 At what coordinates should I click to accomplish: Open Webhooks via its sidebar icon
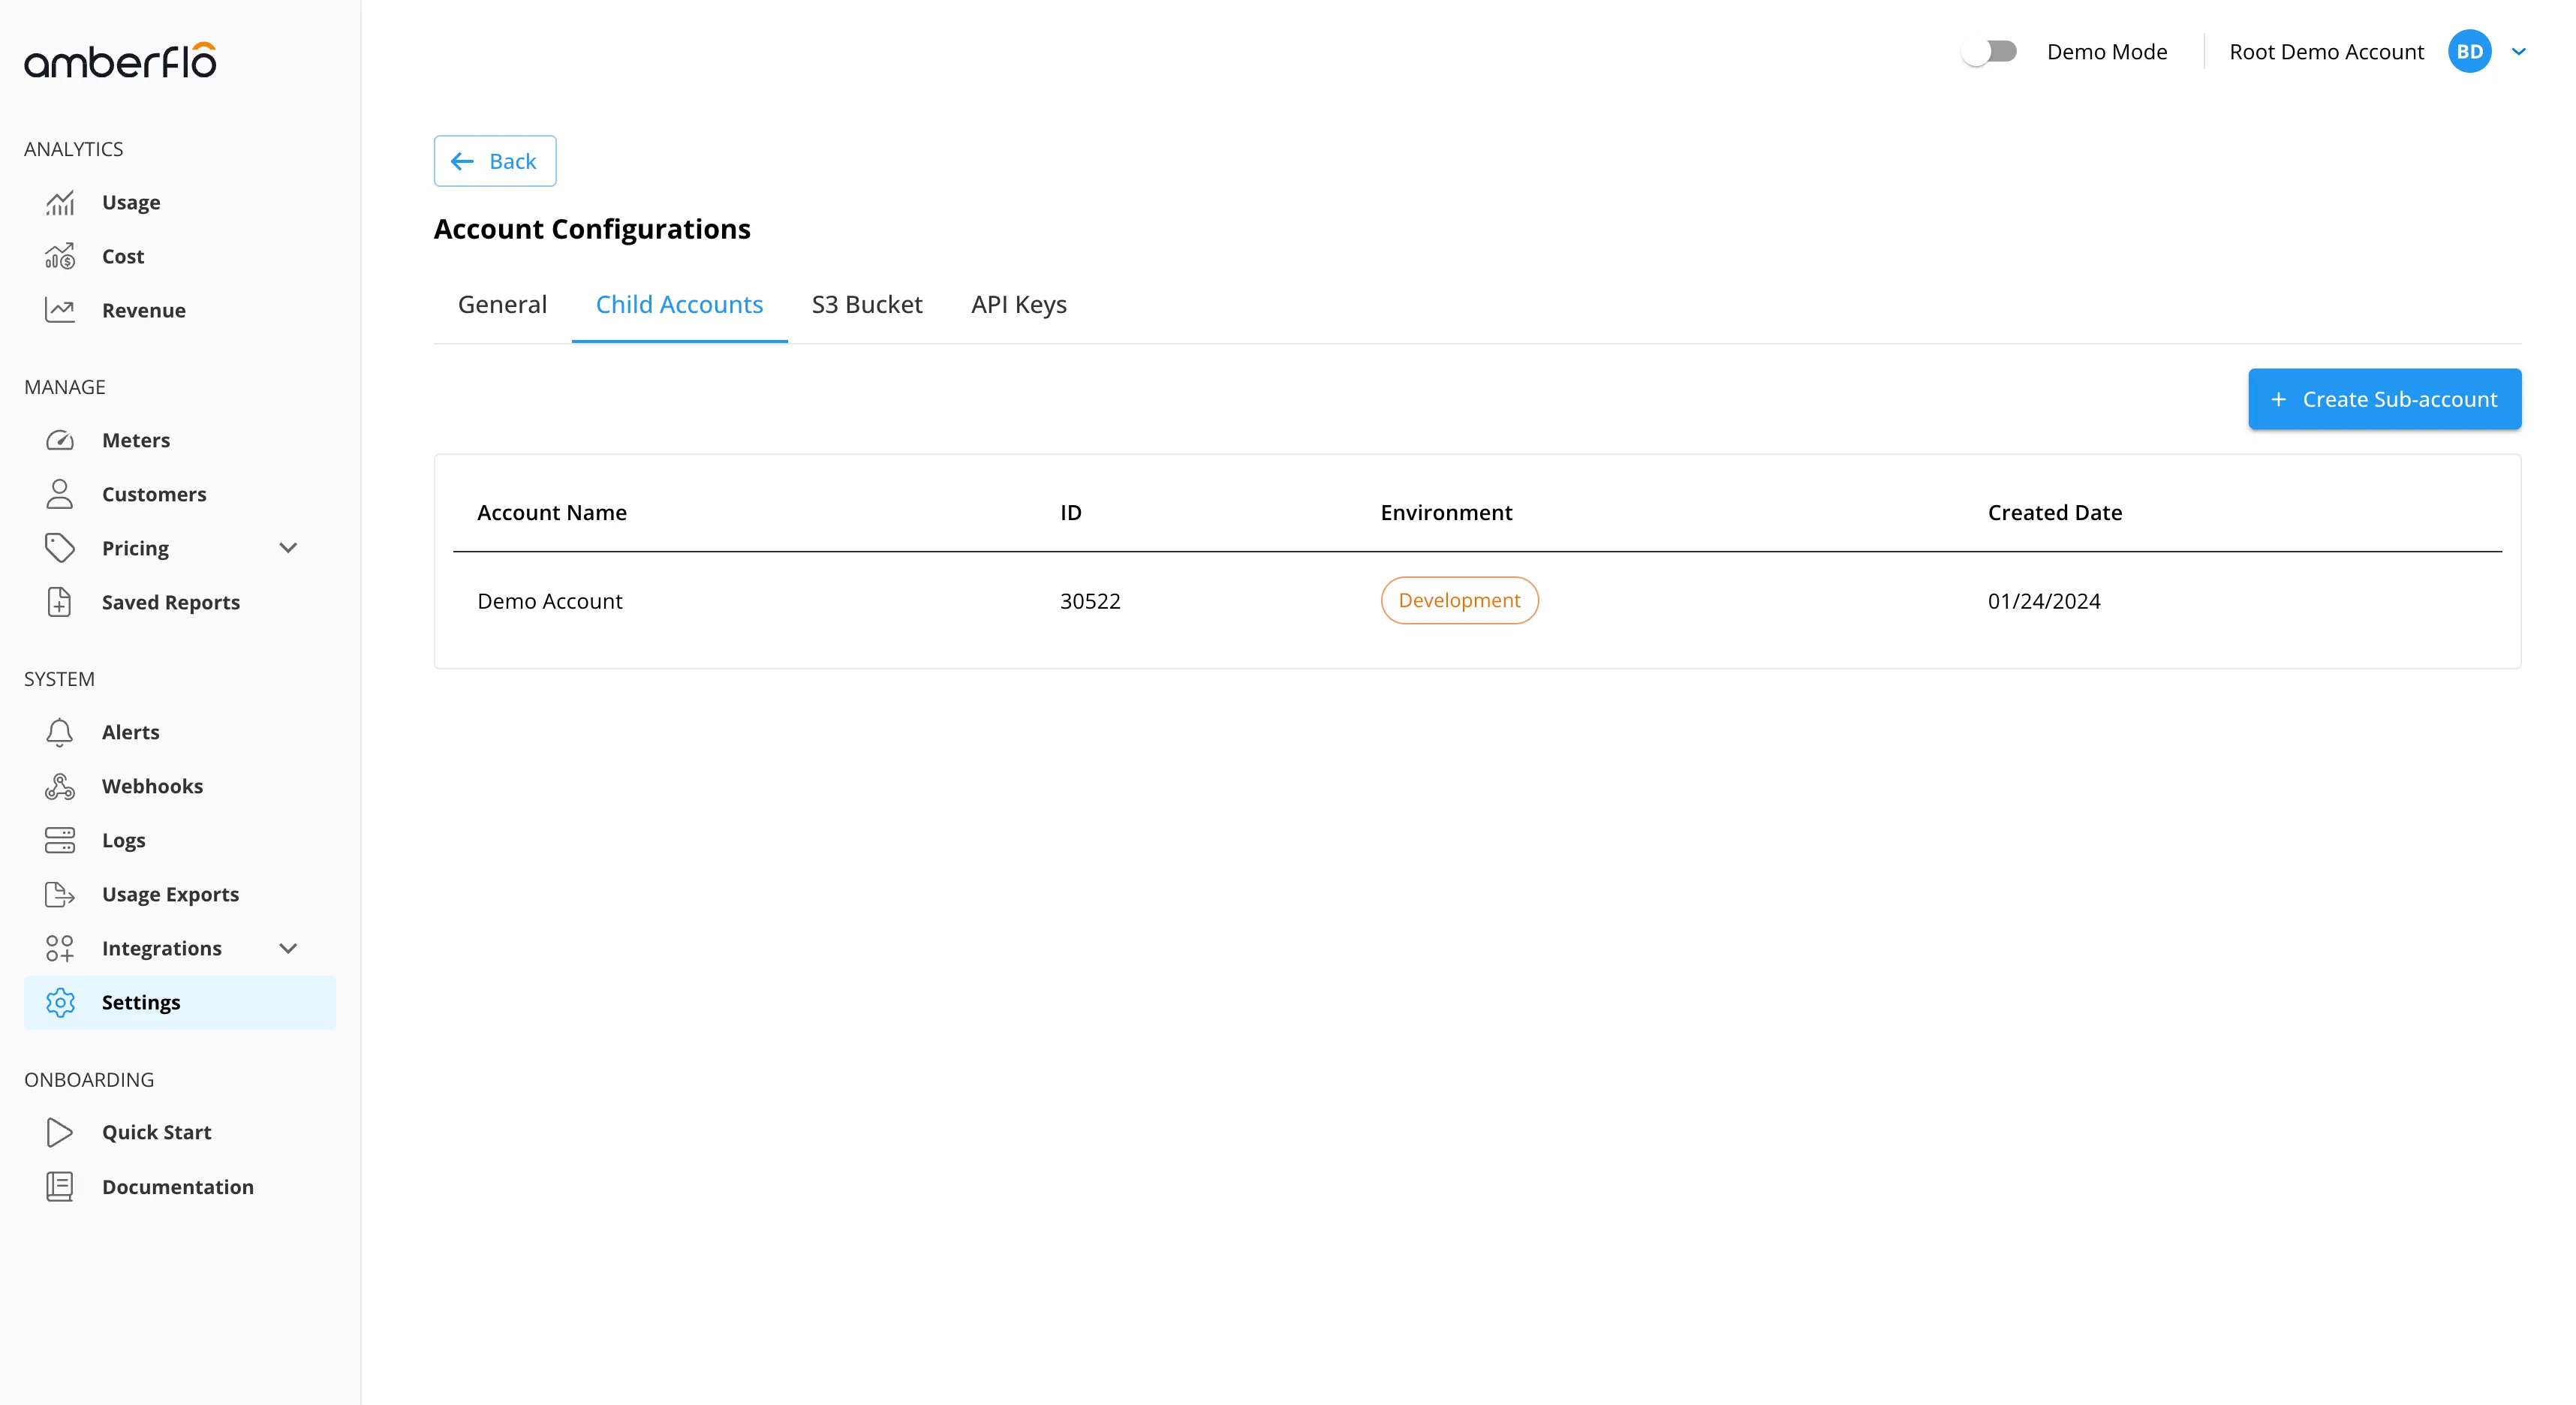click(60, 786)
